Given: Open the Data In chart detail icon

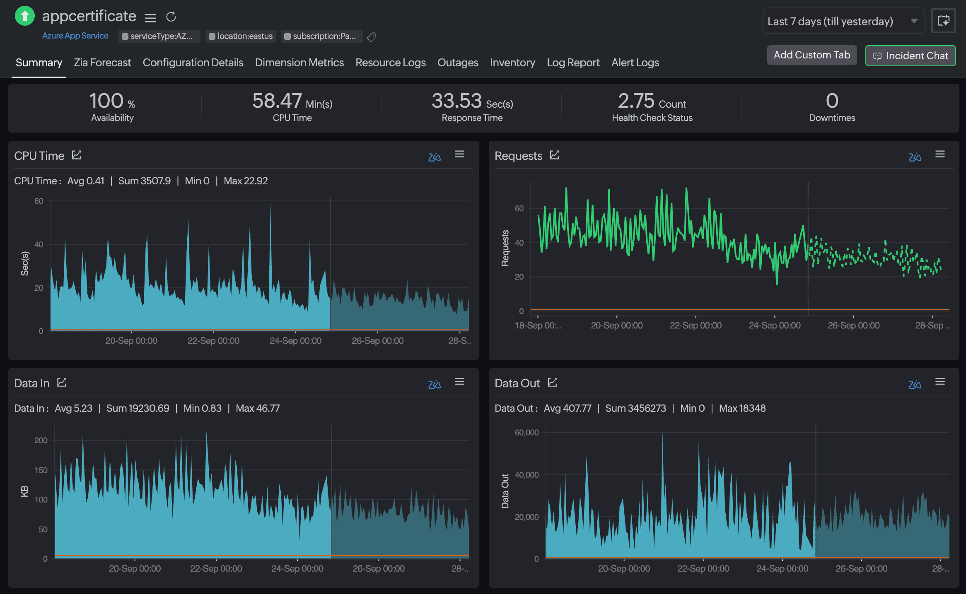Looking at the screenshot, I should 62,382.
